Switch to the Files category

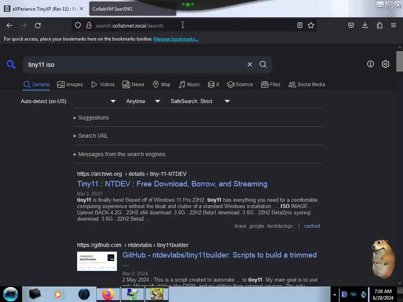pos(271,85)
